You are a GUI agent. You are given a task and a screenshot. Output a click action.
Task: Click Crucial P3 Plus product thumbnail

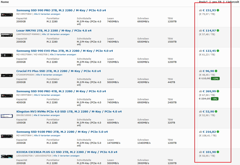(x=7, y=75)
